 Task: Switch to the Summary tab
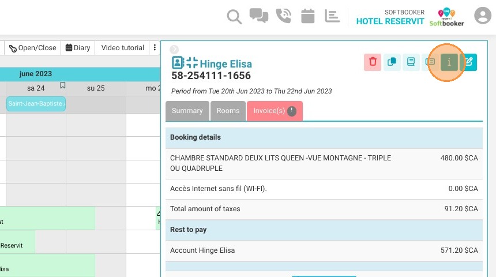pyautogui.click(x=187, y=111)
